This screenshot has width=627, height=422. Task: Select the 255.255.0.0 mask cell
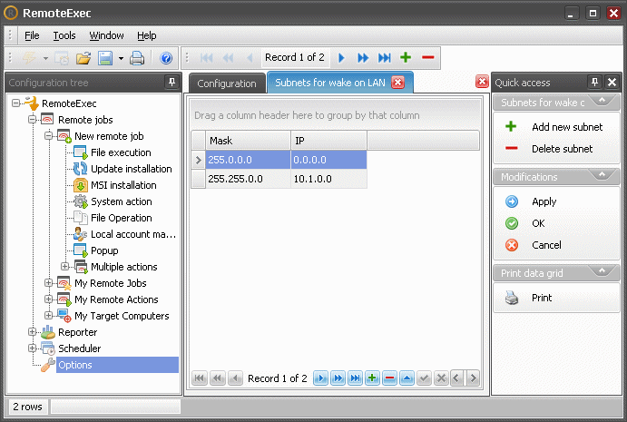248,179
